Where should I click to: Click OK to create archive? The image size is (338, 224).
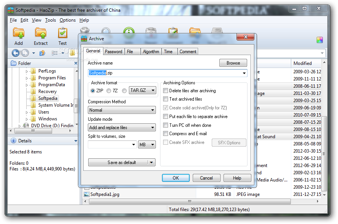176,178
